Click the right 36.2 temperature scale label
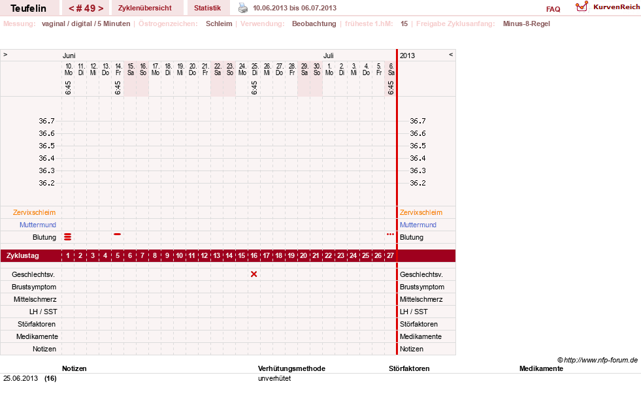 click(x=418, y=183)
